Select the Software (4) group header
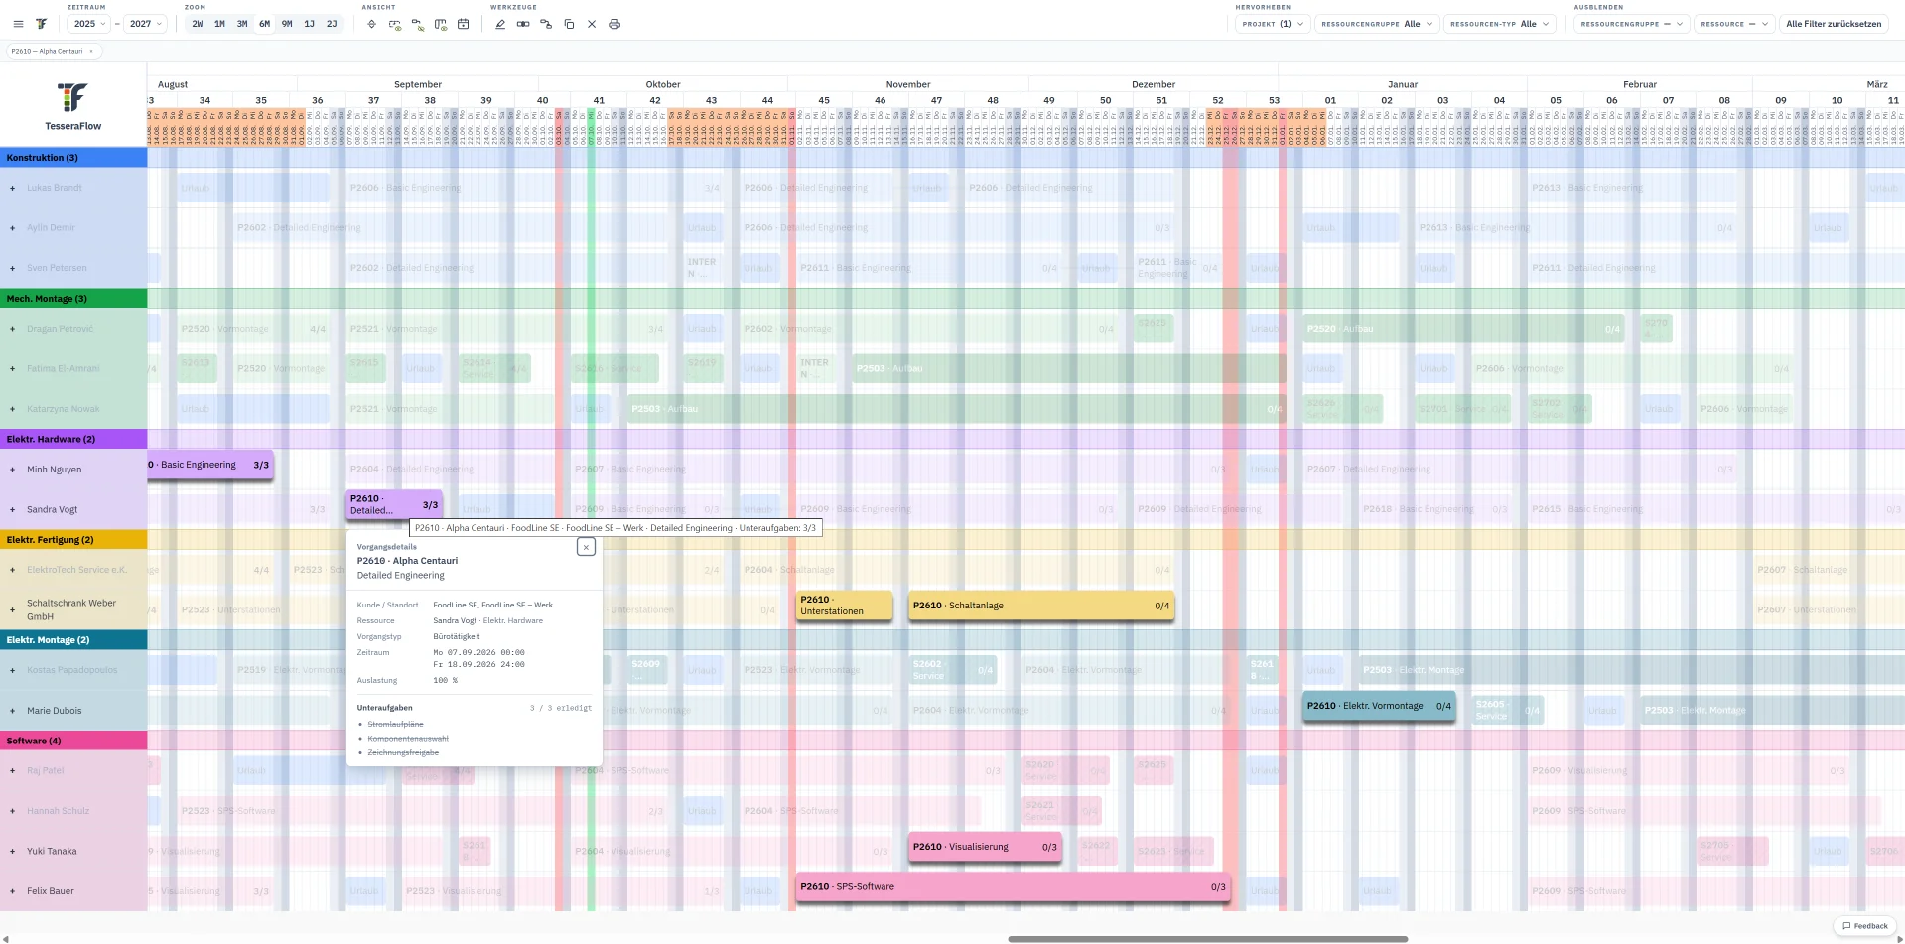 (x=73, y=741)
